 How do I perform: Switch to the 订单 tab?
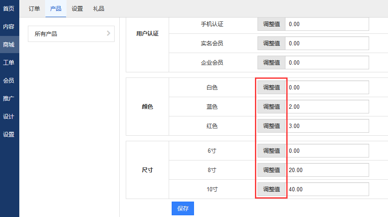point(34,9)
